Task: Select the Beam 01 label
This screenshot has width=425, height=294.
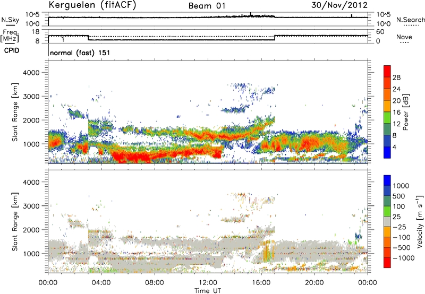Action: coord(207,6)
